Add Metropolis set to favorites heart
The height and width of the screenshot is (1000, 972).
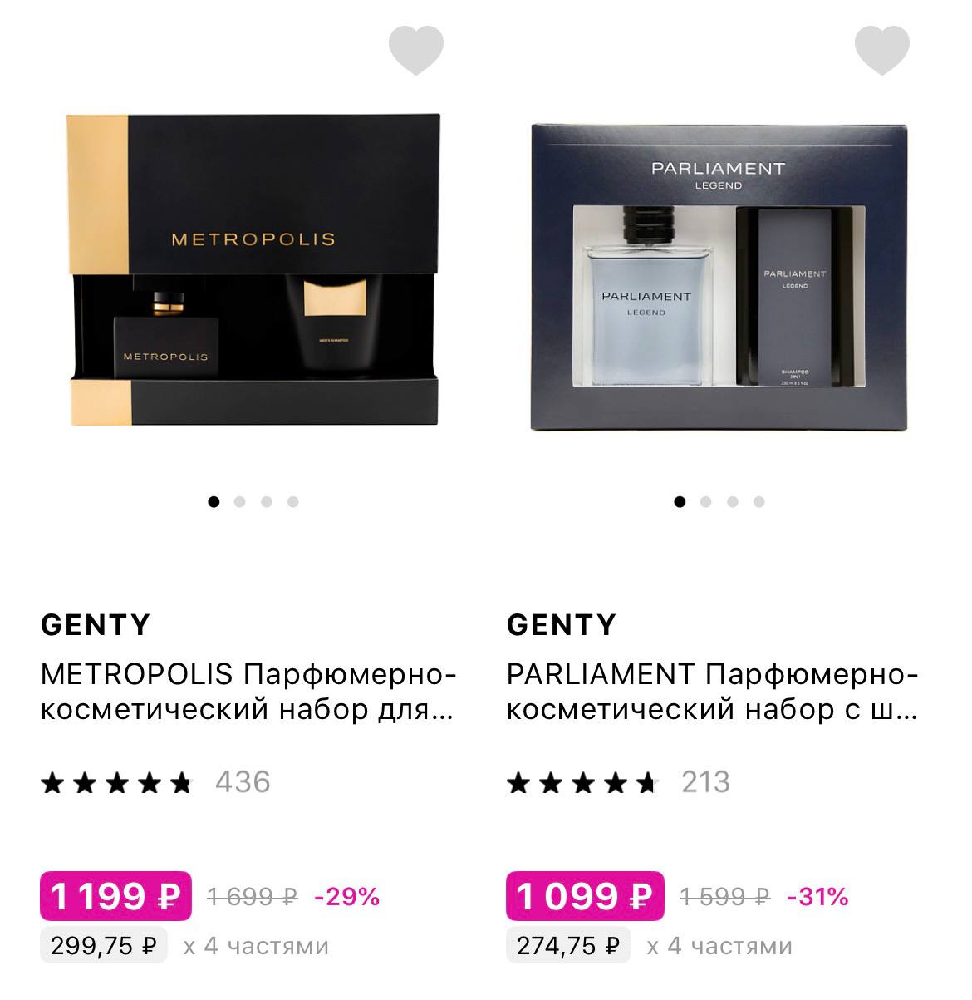click(416, 51)
